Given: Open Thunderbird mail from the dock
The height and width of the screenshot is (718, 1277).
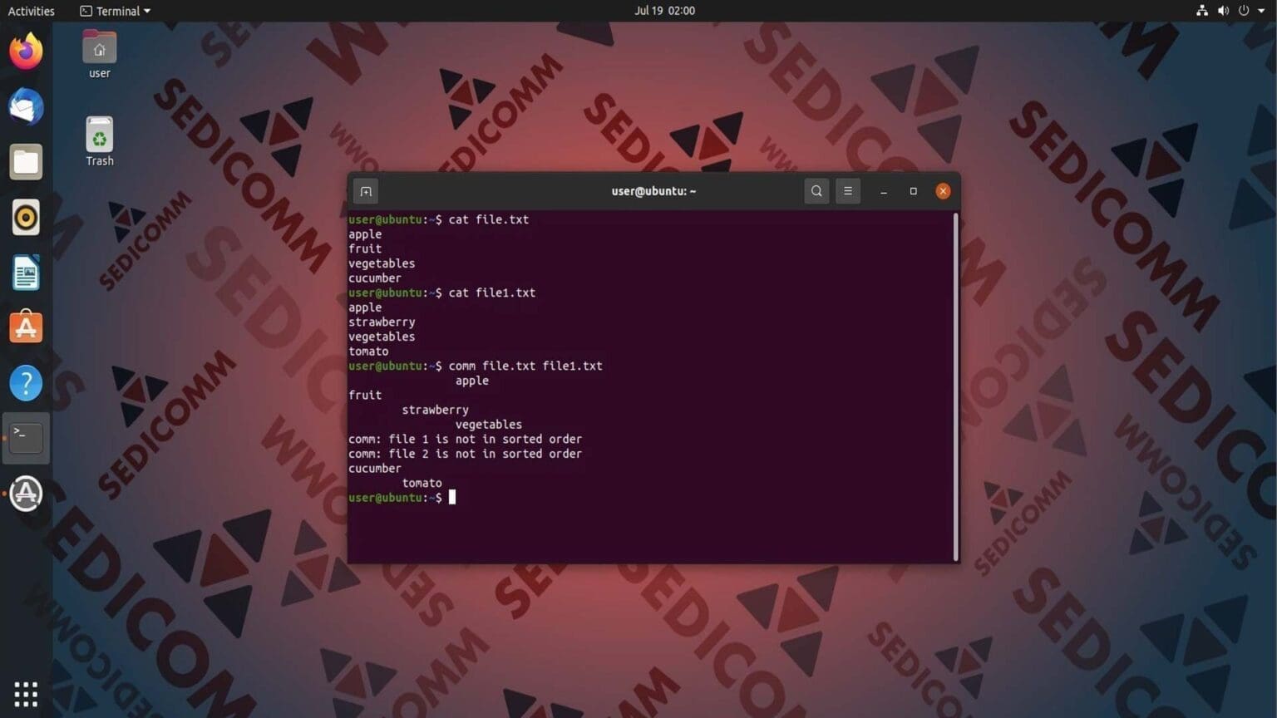Looking at the screenshot, I should coord(26,107).
